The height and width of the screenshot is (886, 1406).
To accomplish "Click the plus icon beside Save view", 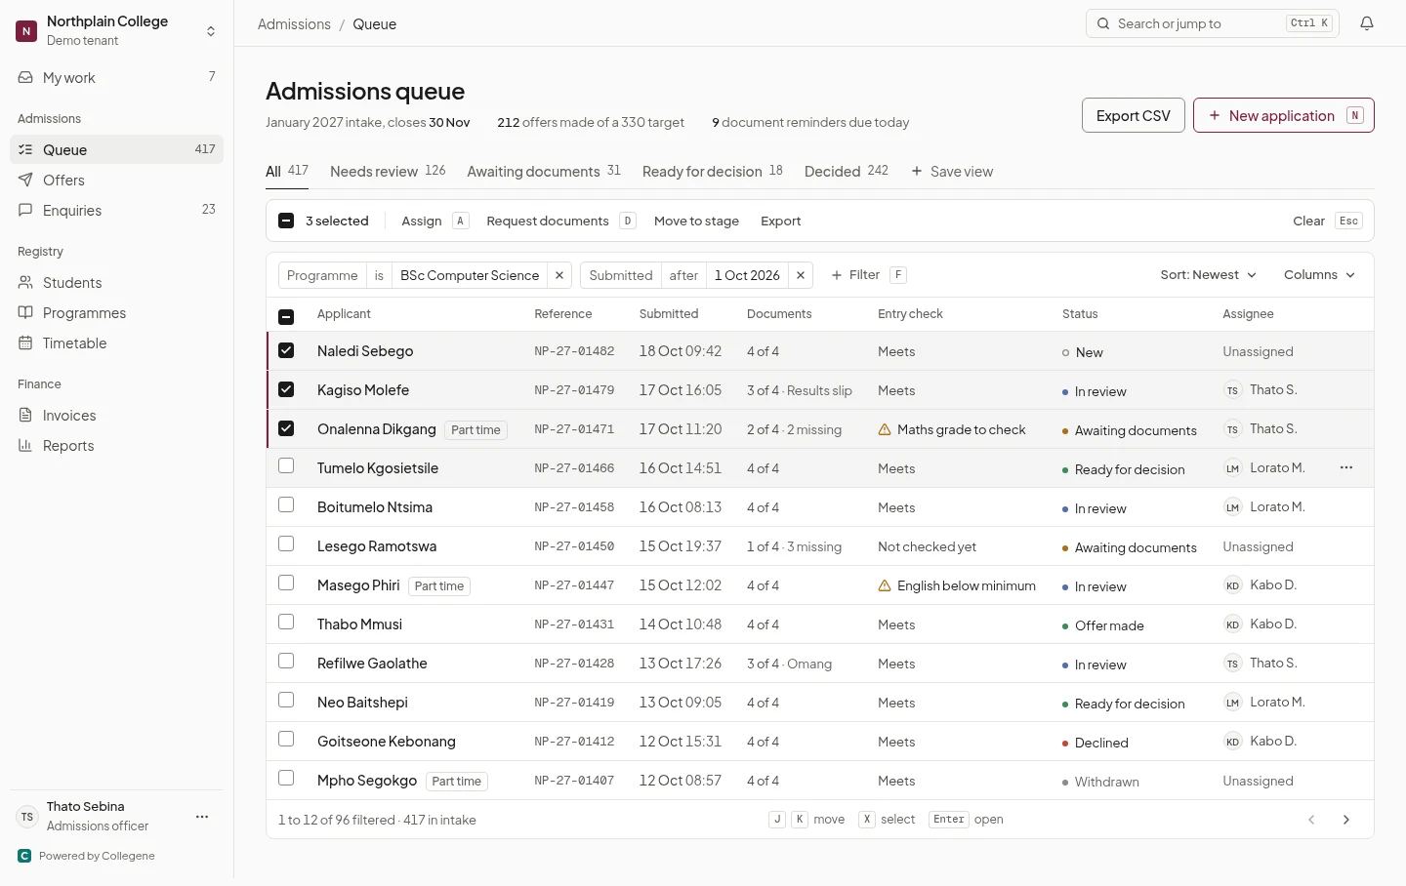I will tap(917, 171).
